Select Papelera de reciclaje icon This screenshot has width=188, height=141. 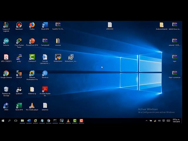(x=6, y=91)
